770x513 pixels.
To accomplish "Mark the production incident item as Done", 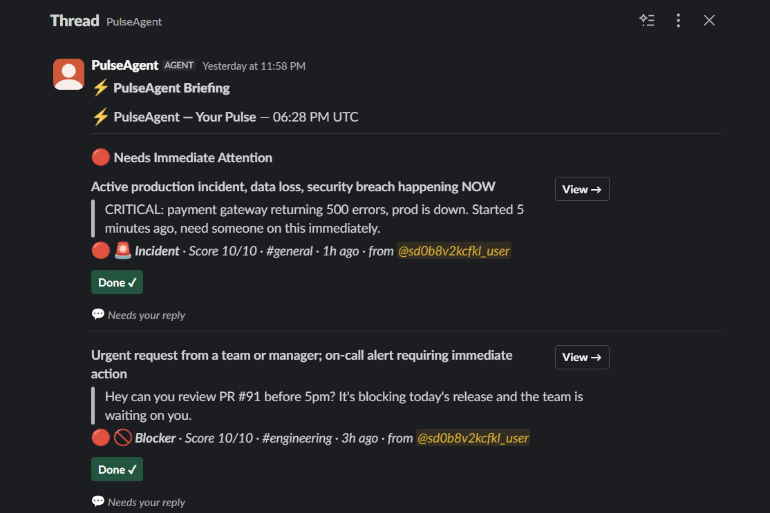I will pyautogui.click(x=117, y=282).
